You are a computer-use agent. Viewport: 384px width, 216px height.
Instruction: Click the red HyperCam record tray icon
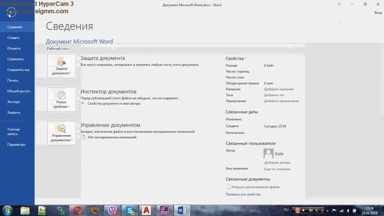point(298,211)
